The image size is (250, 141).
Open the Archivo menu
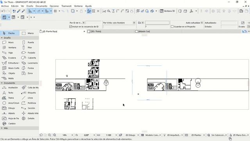5,6
